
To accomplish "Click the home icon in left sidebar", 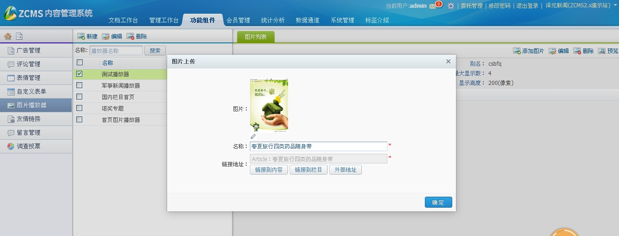I will (8, 36).
